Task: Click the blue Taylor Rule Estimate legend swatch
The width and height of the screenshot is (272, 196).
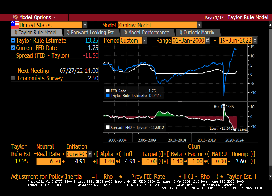Action: coord(108,95)
